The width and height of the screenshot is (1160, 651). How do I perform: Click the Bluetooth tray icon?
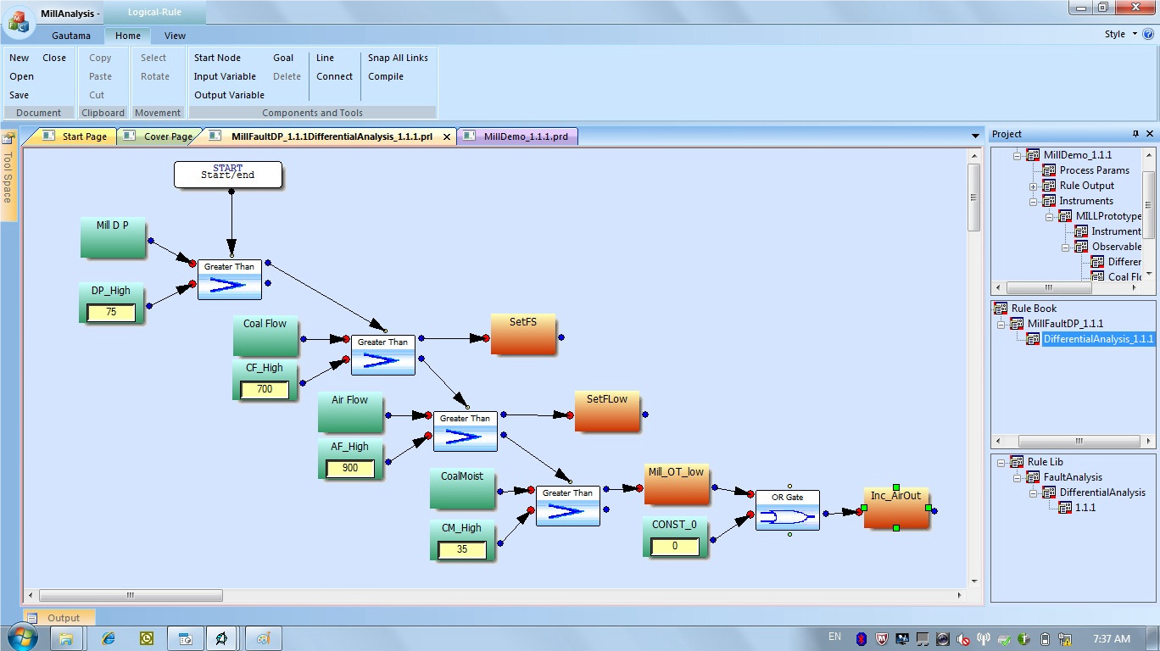tap(860, 639)
